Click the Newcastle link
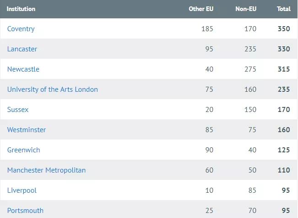The image size is (298, 218). coord(23,69)
